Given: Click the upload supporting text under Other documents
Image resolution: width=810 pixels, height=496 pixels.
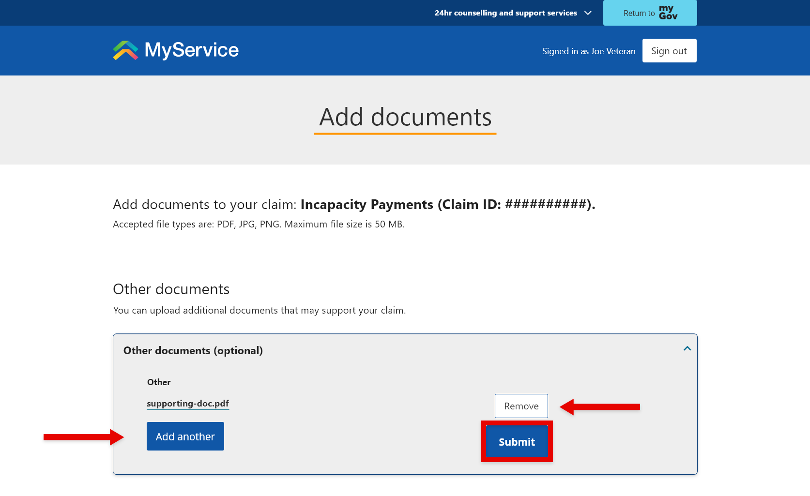Looking at the screenshot, I should point(259,310).
